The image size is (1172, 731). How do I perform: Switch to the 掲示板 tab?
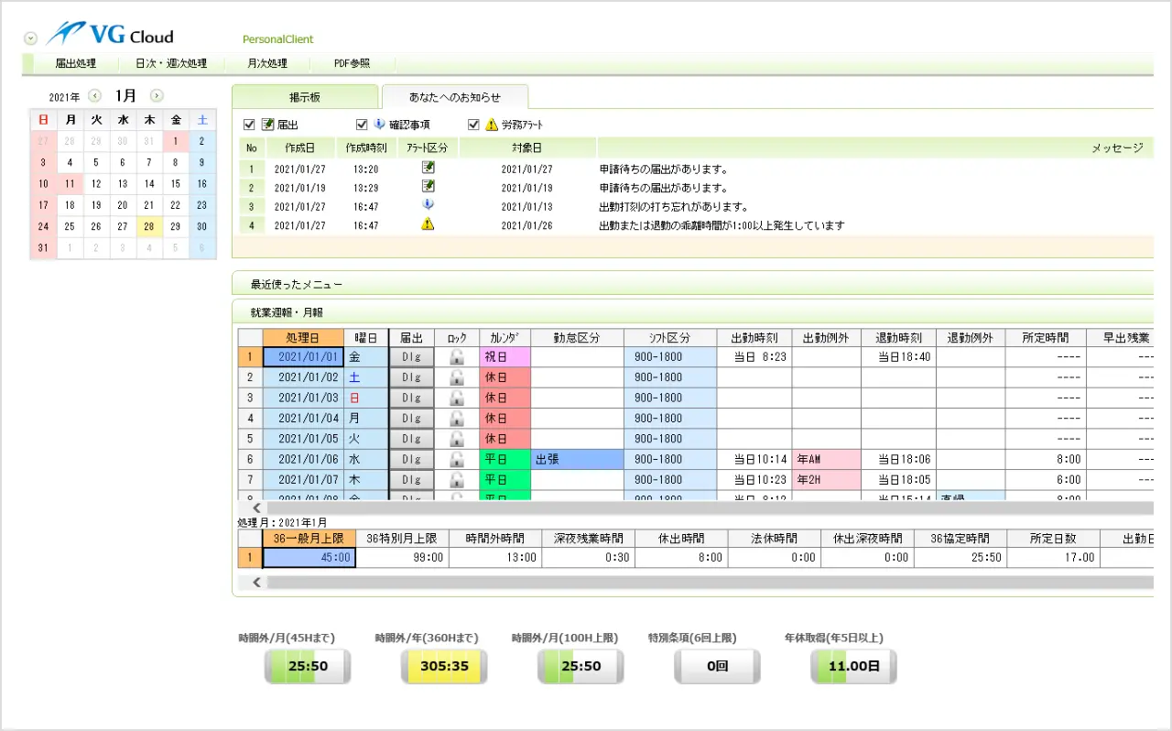(304, 97)
